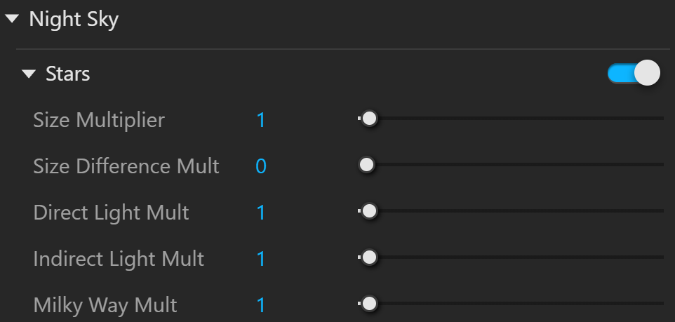Click the Stars section title
This screenshot has width=675, height=322.
pos(67,74)
